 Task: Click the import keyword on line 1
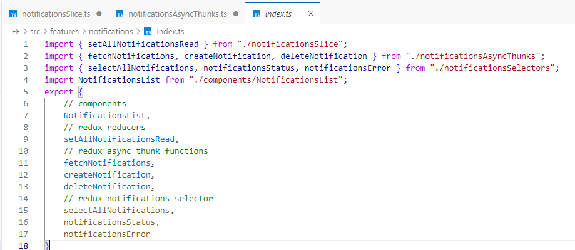pyautogui.click(x=59, y=44)
